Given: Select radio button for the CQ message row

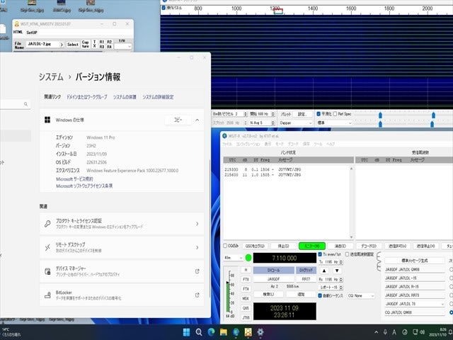Looking at the screenshot, I should tap(452, 312).
